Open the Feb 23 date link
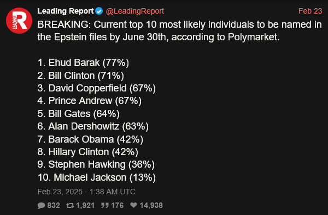 tap(310, 11)
